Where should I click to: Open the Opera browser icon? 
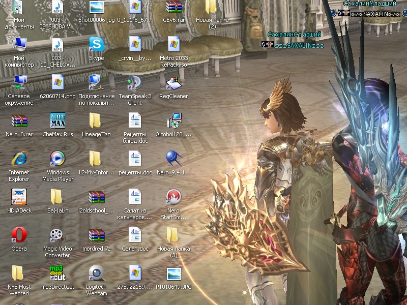19,235
